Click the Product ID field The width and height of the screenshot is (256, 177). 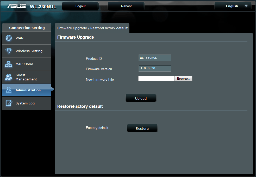[155, 58]
